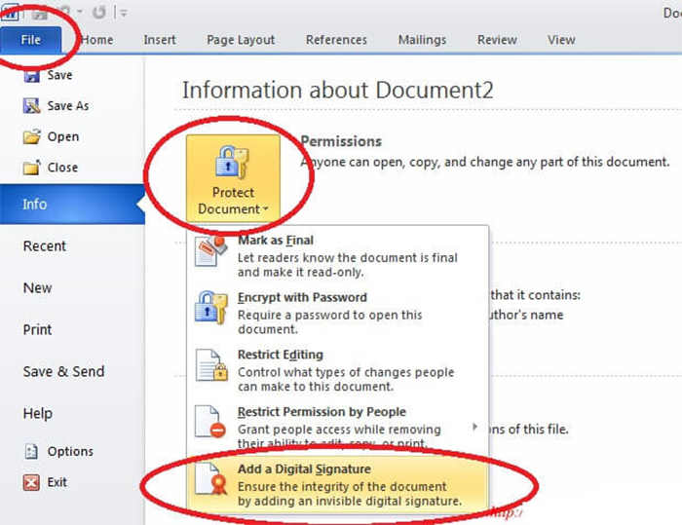This screenshot has height=525, width=682.
Task: Click the Close folder icon
Action: point(32,168)
